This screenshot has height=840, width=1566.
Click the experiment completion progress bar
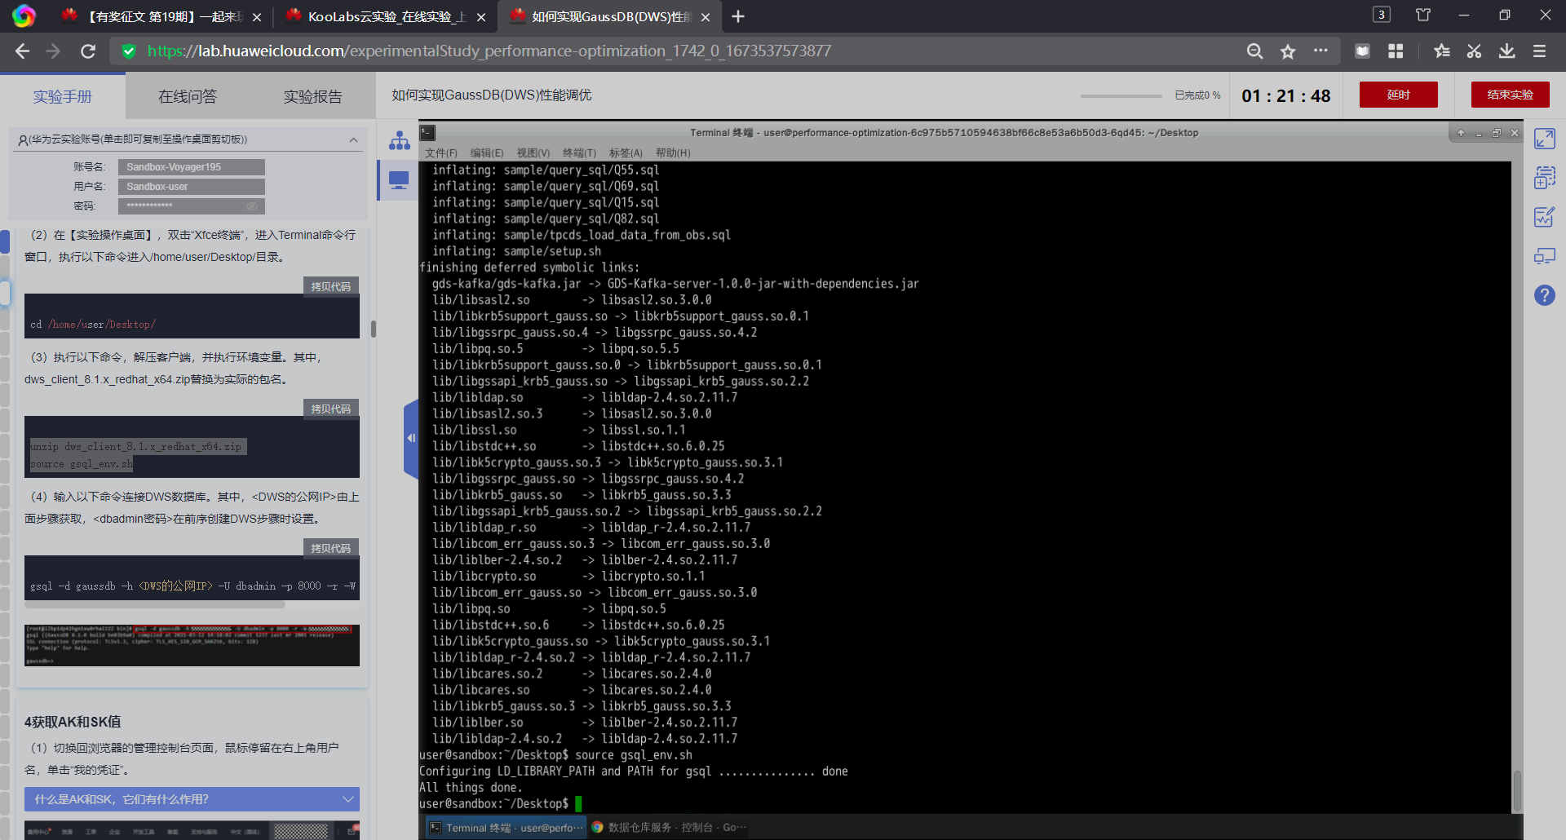pos(1121,95)
